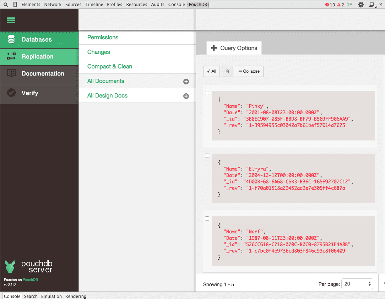This screenshot has width=385, height=299.
Task: Close the DevTools panel
Action: click(x=381, y=4)
